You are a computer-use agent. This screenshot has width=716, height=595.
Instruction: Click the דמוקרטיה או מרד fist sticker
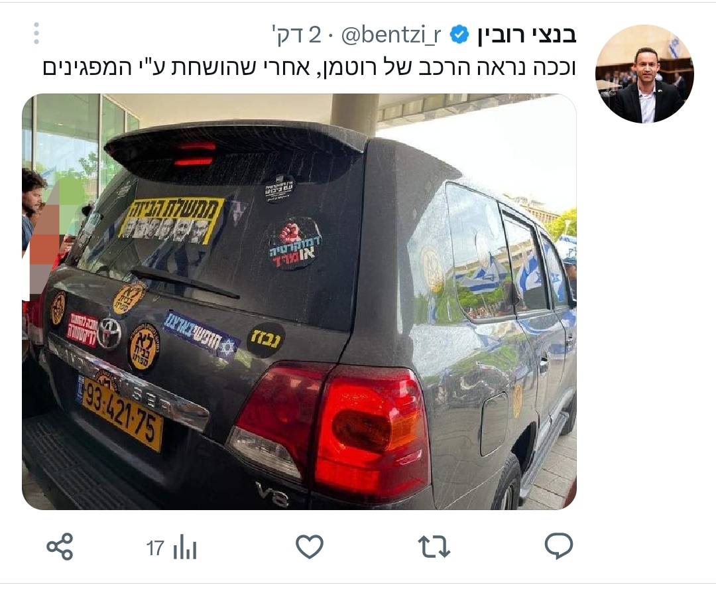coord(296,243)
